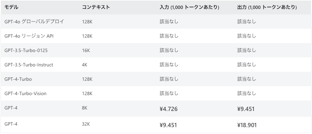
Task: Select the GPT-4o グローバルデプロイ row label
Action: tap(34, 22)
